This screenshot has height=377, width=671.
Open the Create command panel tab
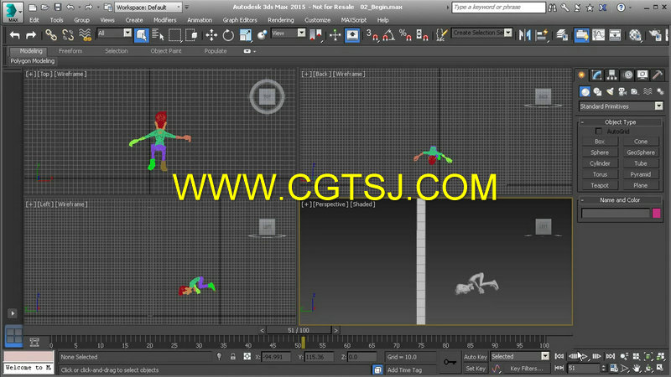pos(581,75)
